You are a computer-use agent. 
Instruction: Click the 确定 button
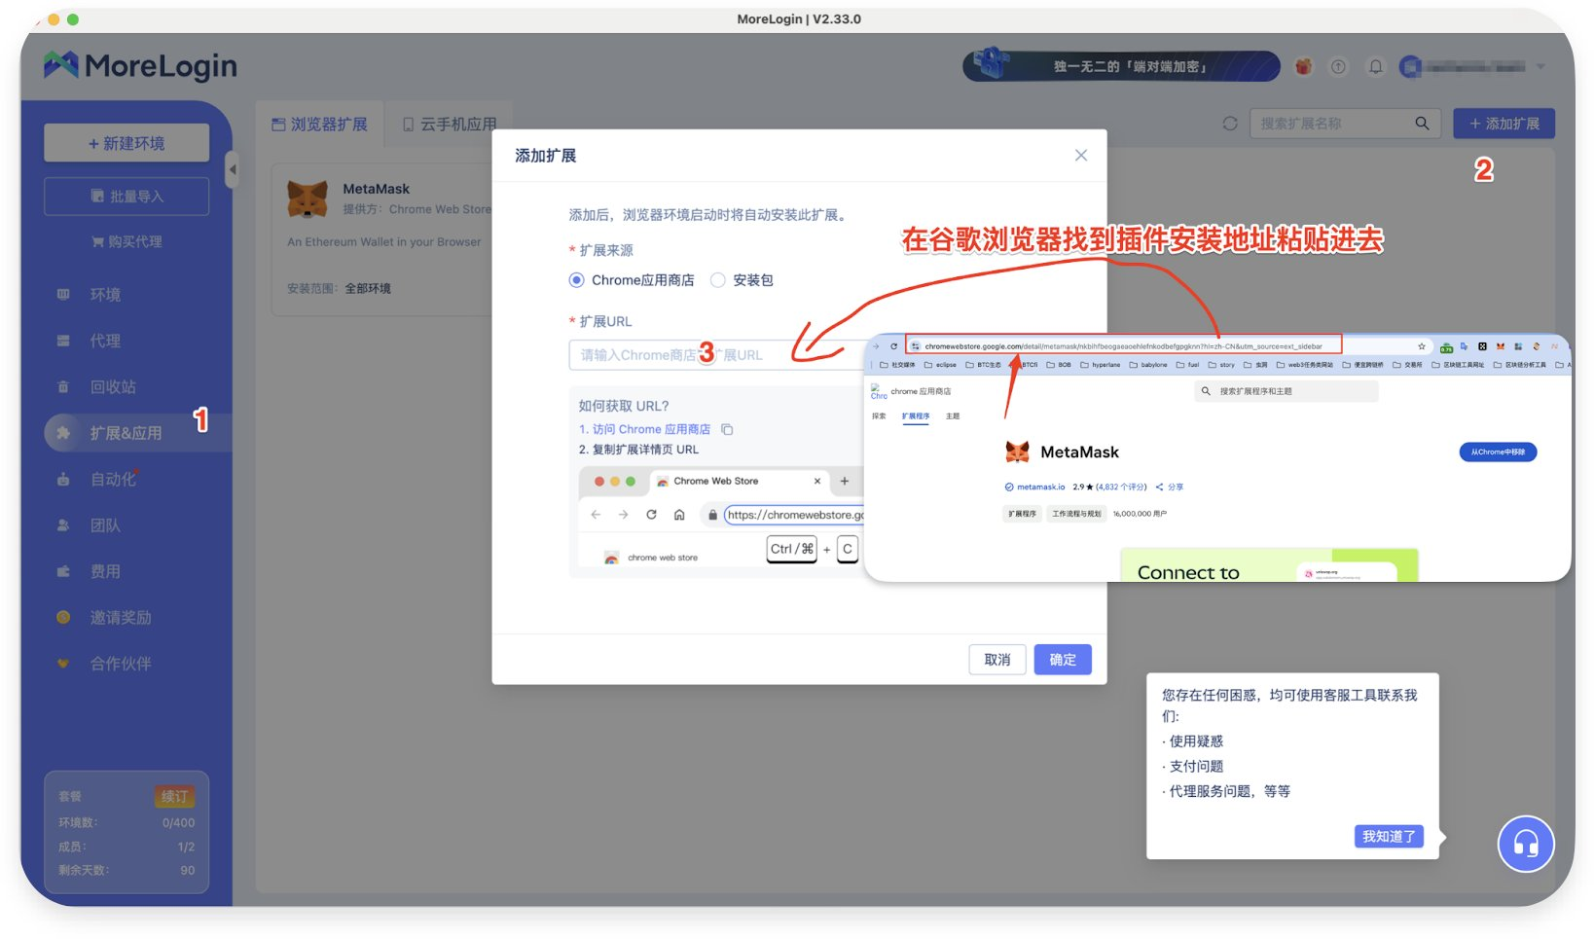1063,660
